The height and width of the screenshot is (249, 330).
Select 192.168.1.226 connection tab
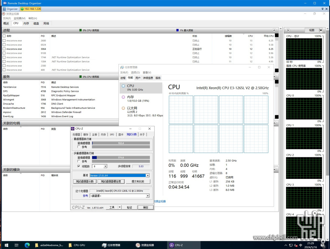31,9
